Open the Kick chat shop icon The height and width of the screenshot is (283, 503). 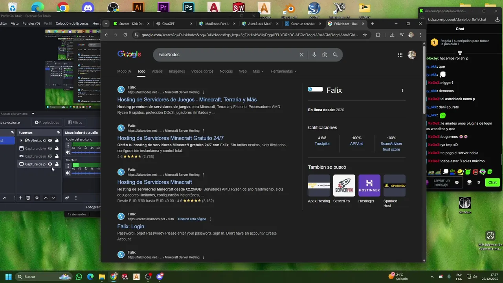coord(469,182)
